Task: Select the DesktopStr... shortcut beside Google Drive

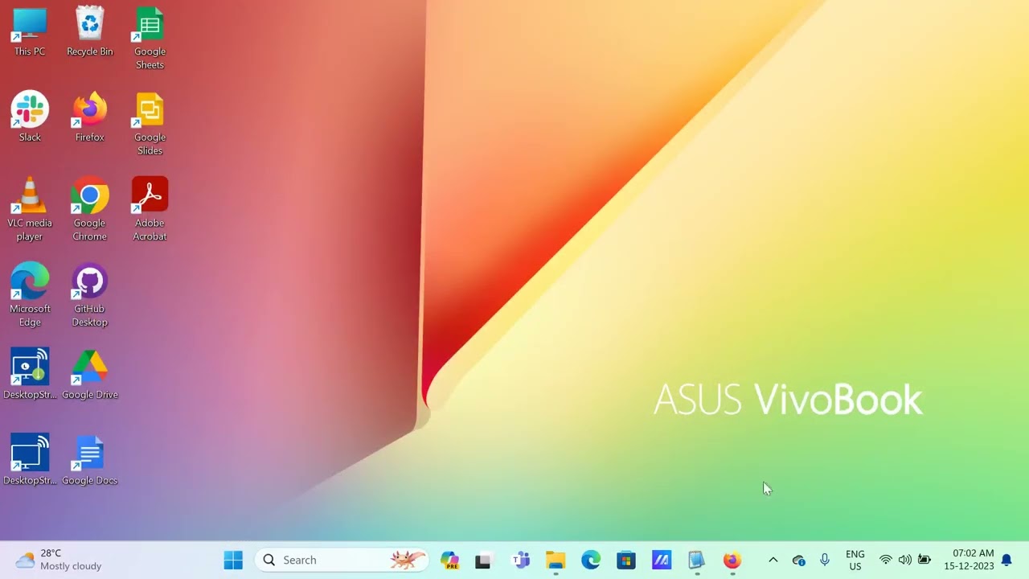Action: tap(30, 374)
